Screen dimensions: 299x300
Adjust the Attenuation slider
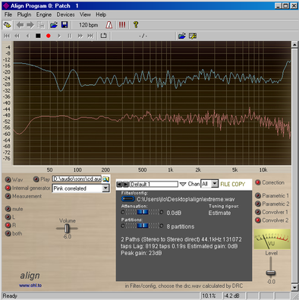tap(142, 212)
